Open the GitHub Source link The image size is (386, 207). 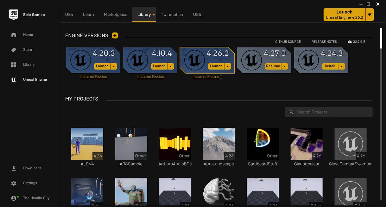[288, 42]
